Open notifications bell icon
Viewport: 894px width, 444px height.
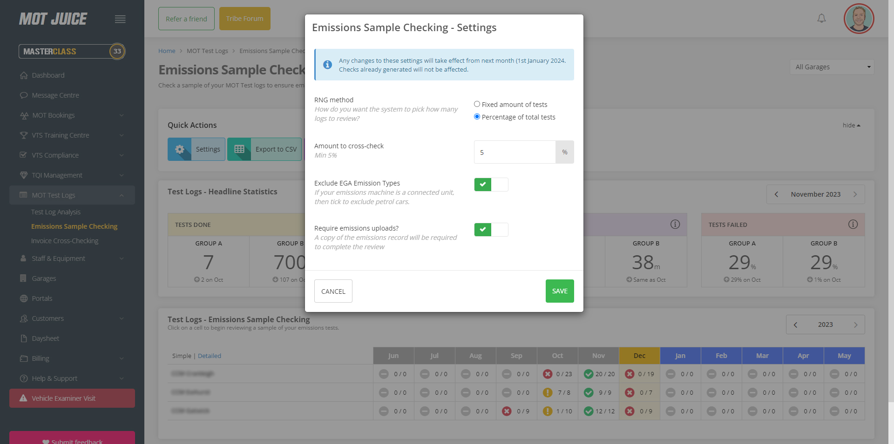click(821, 19)
